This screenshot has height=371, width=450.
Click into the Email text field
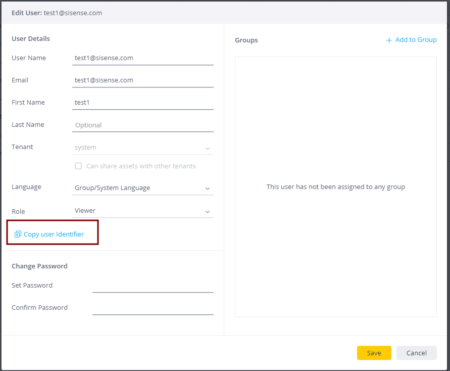[x=142, y=80]
